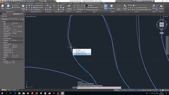Screen dimensions: 169x95
Task: Open Firefox from the taskbar
Action: click(x=36, y=93)
